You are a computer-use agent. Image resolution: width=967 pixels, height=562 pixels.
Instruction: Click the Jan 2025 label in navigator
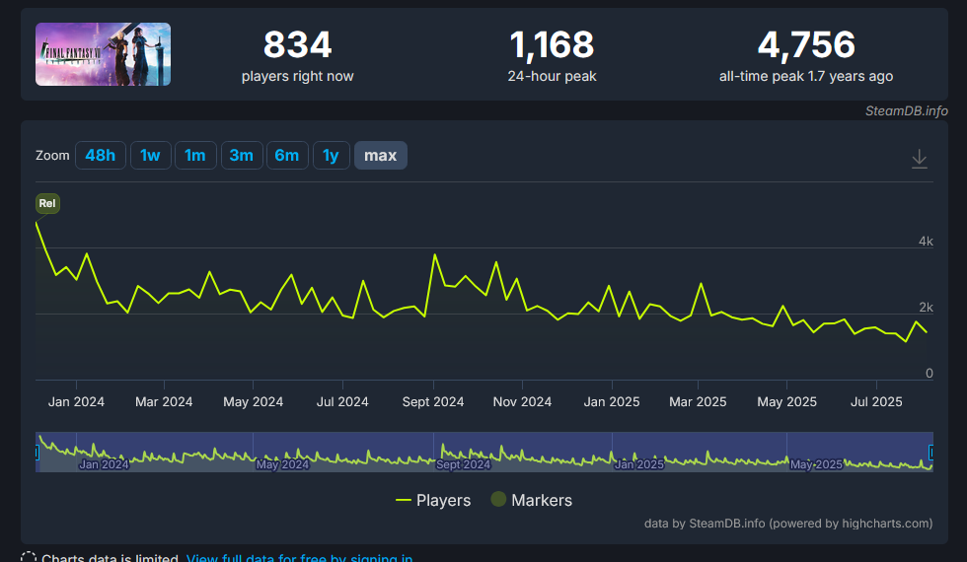coord(639,464)
